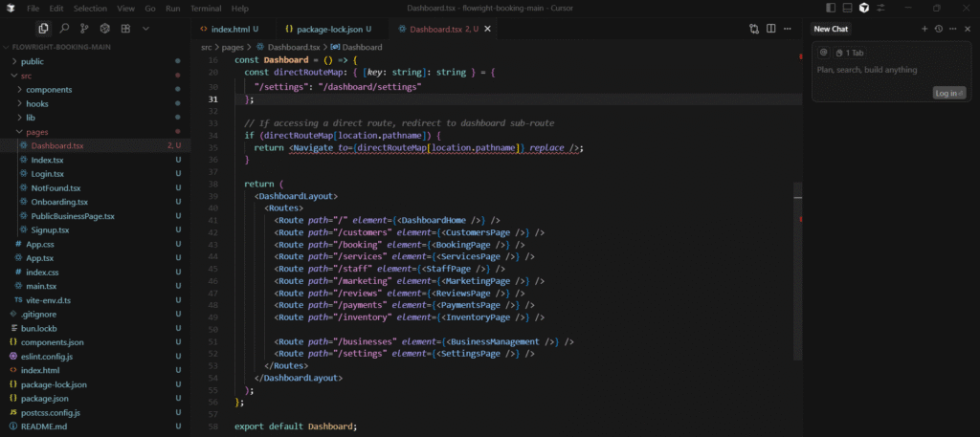The image size is (980, 437).
Task: Show chat history with the clock icon
Action: (938, 29)
